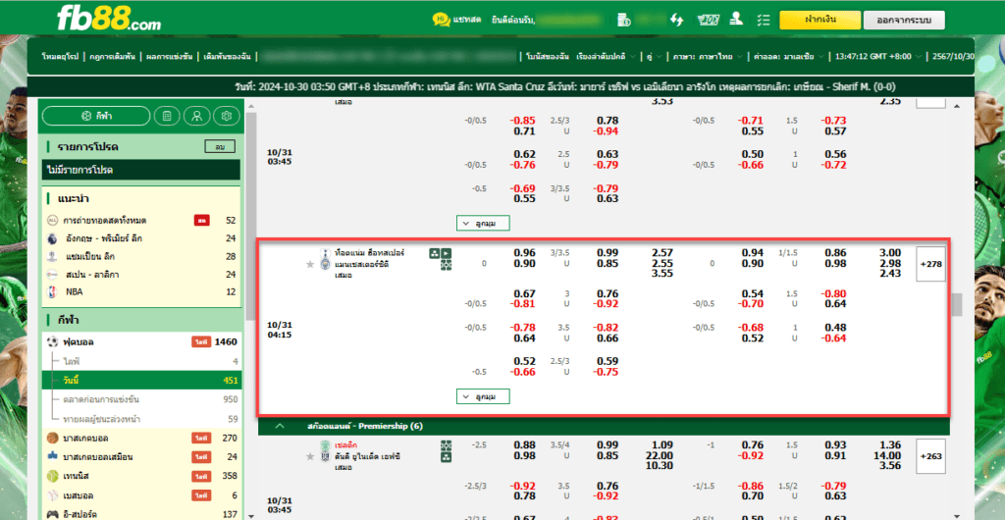Select 'วันนี้' today tab under Football

click(x=141, y=381)
